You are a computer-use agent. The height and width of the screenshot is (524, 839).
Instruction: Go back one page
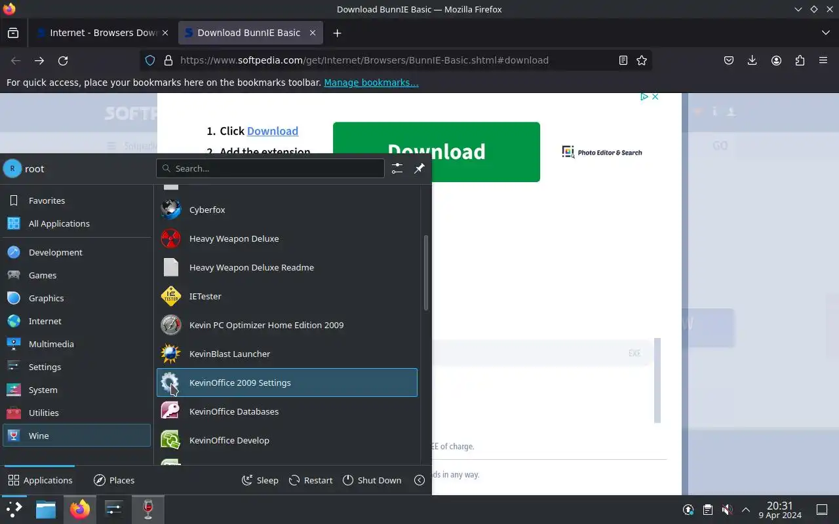coord(16,60)
